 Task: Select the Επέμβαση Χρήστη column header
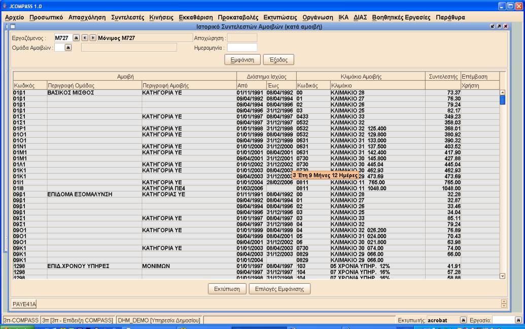point(480,81)
